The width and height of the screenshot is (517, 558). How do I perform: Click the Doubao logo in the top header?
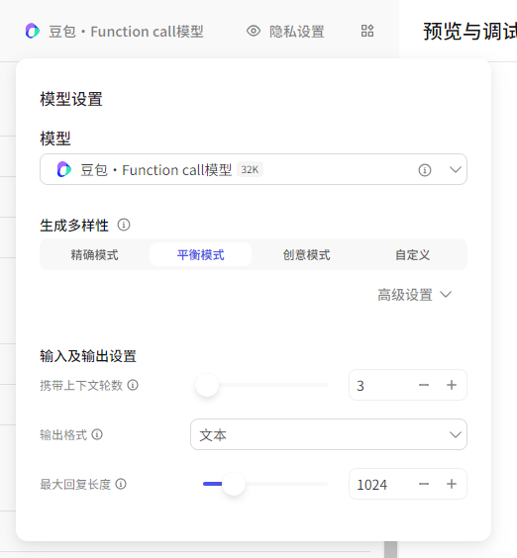(x=33, y=31)
